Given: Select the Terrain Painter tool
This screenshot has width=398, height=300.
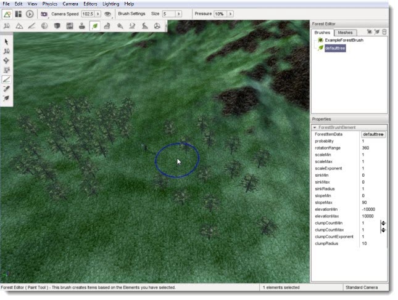Looking at the screenshot, I should coord(31,26).
